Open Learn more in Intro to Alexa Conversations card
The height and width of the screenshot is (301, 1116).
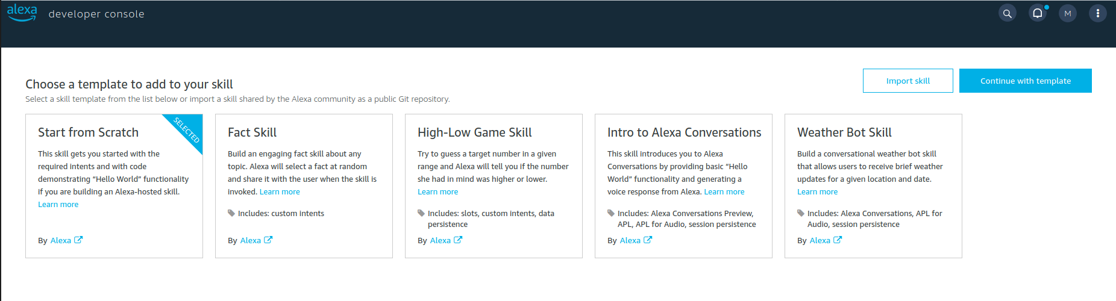coord(724,192)
